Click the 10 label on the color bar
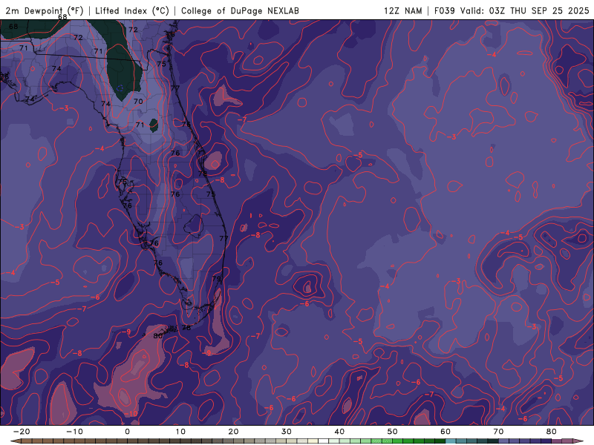594x445 pixels. [180, 432]
